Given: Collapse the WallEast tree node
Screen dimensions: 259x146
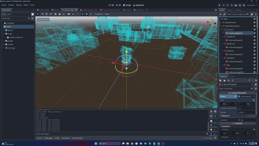Looking at the screenshot, I should pos(223,51).
